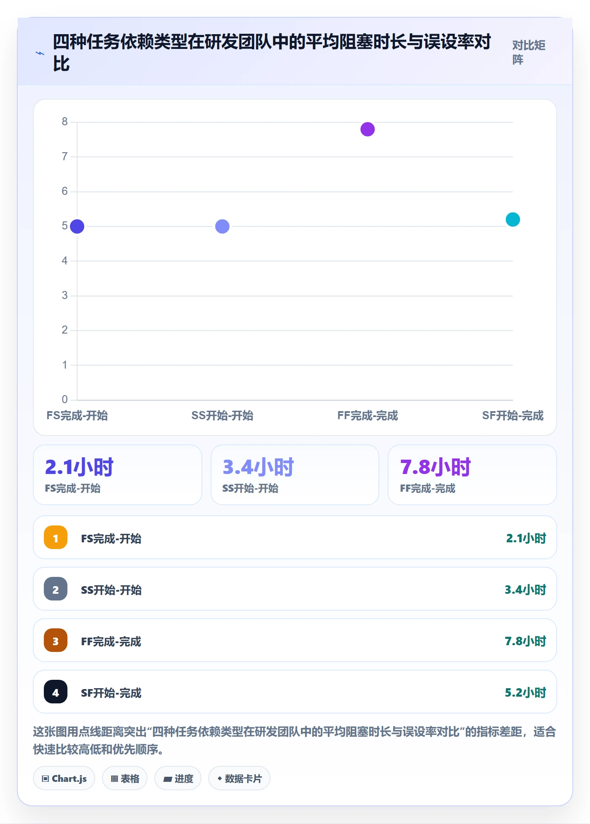Click the 数据卡片 tag chip

coord(239,778)
